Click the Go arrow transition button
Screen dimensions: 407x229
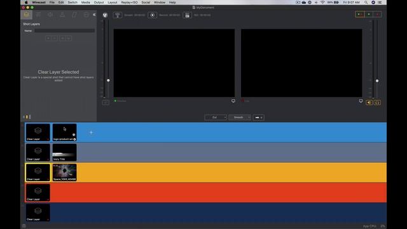pyautogui.click(x=259, y=117)
